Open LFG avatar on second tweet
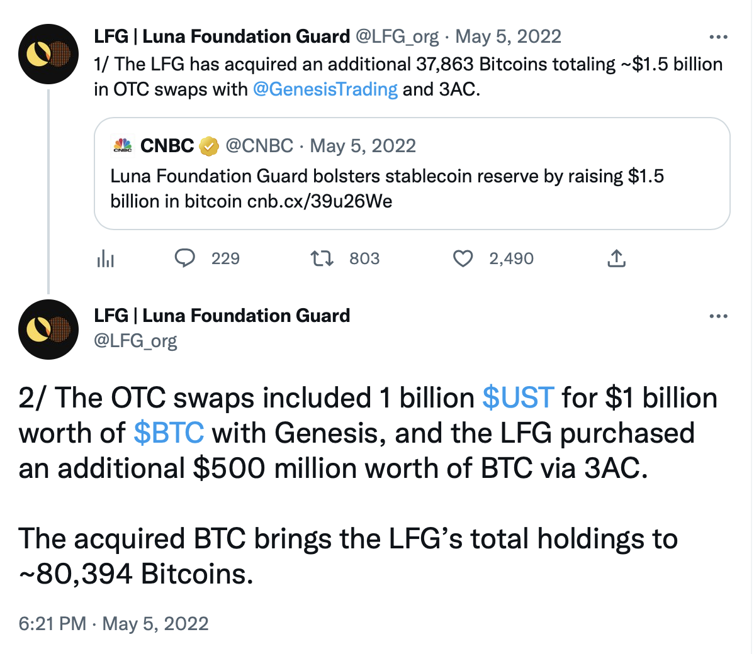The width and height of the screenshot is (754, 654). tap(48, 330)
